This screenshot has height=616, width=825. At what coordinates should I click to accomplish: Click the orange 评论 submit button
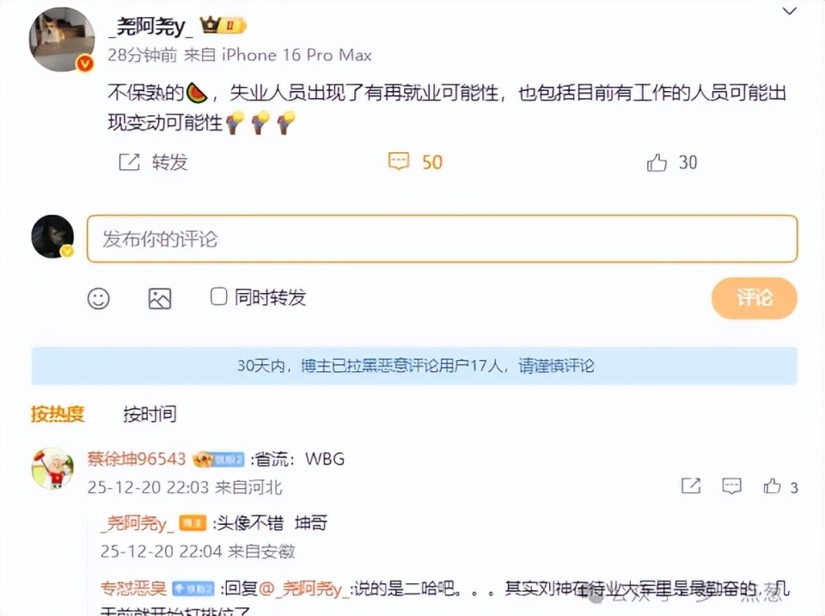pyautogui.click(x=754, y=298)
